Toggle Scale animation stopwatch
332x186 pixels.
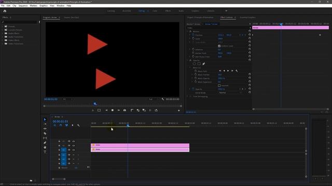[193, 39]
